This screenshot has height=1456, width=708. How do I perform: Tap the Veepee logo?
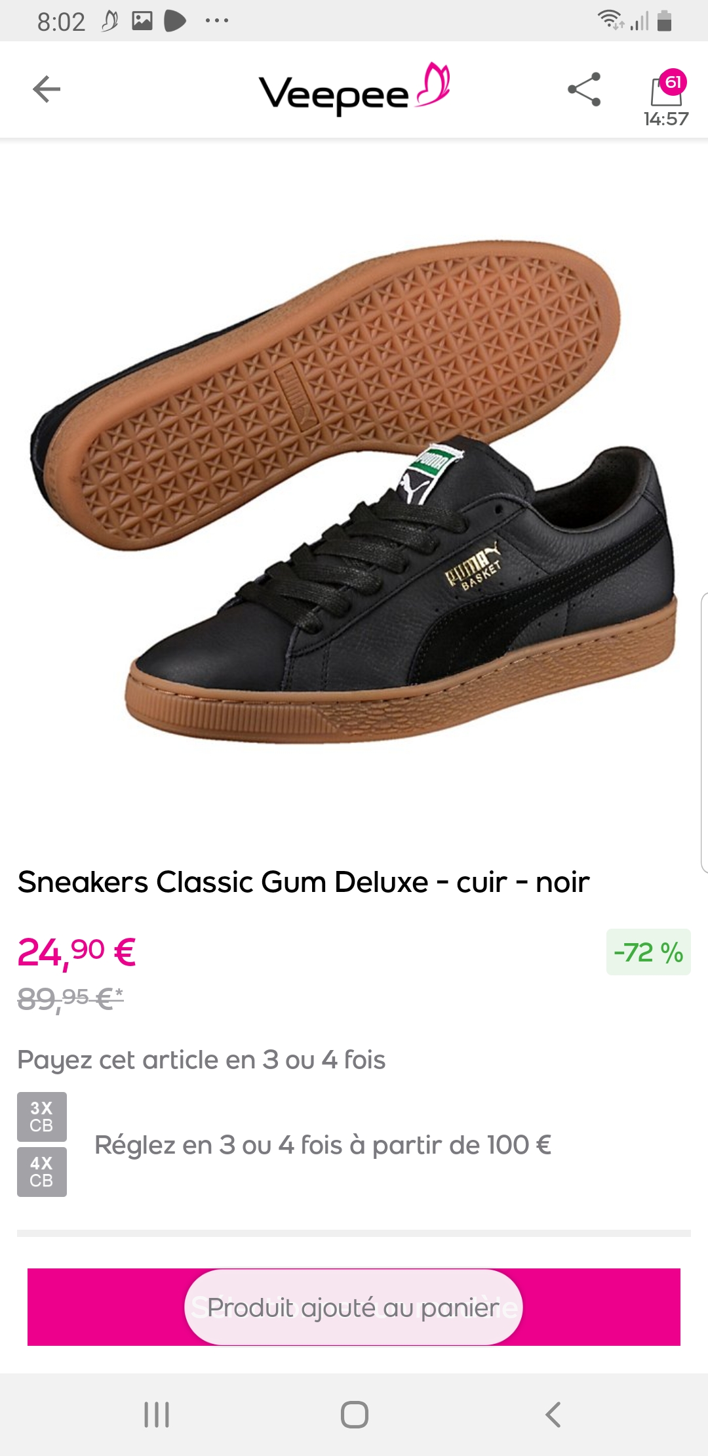(x=354, y=91)
